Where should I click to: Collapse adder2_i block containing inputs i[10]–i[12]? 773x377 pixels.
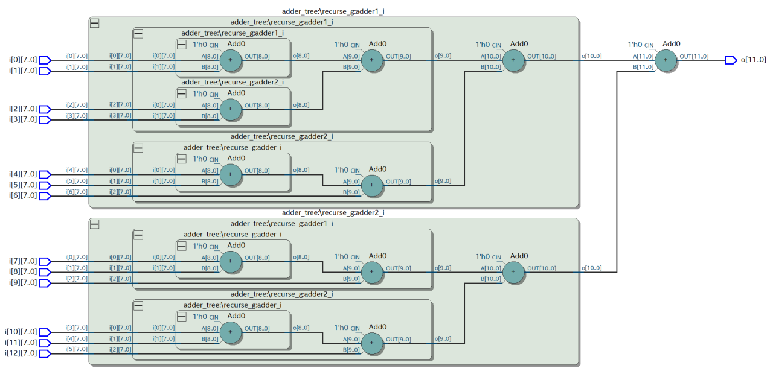click(138, 306)
